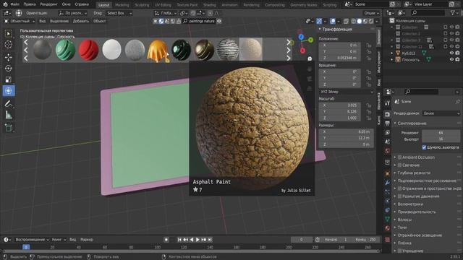This screenshot has width=463, height=260.
Task: Collapse the Трансформация panel
Action: point(336,29)
